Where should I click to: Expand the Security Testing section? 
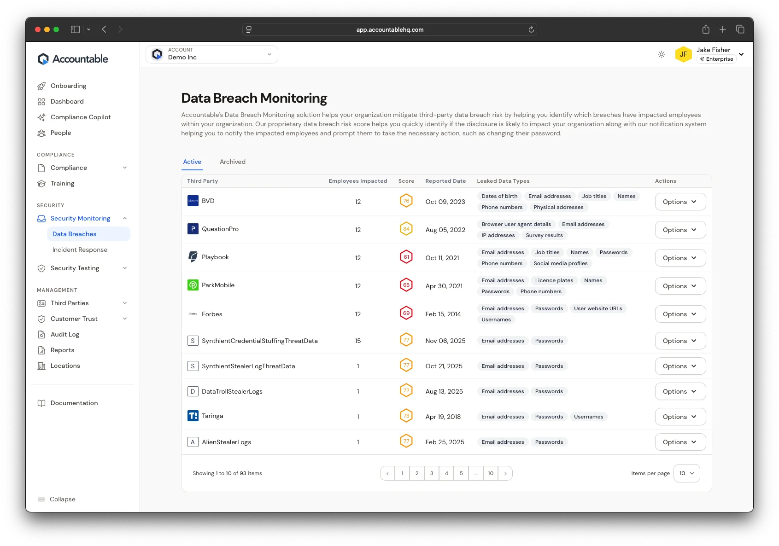pos(125,268)
